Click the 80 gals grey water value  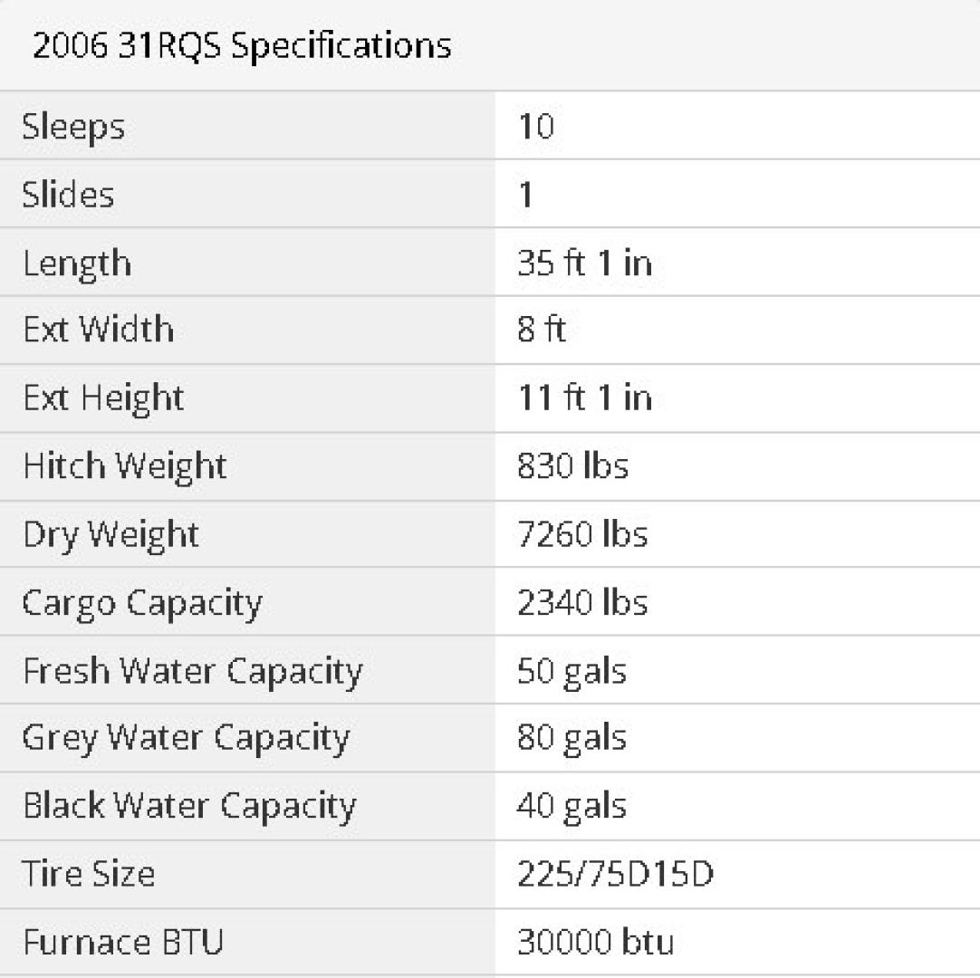click(572, 739)
